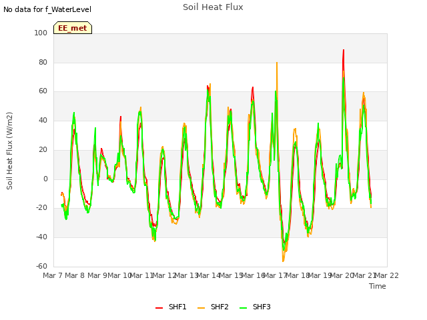Click the Mar 11 x-axis label
The width and height of the screenshot is (427, 320).
point(142,275)
